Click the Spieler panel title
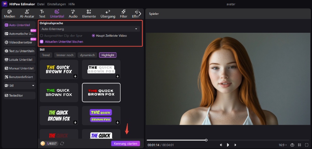 [154, 14]
